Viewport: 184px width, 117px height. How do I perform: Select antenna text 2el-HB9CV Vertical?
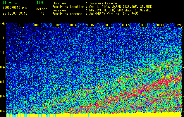coord(105,14)
